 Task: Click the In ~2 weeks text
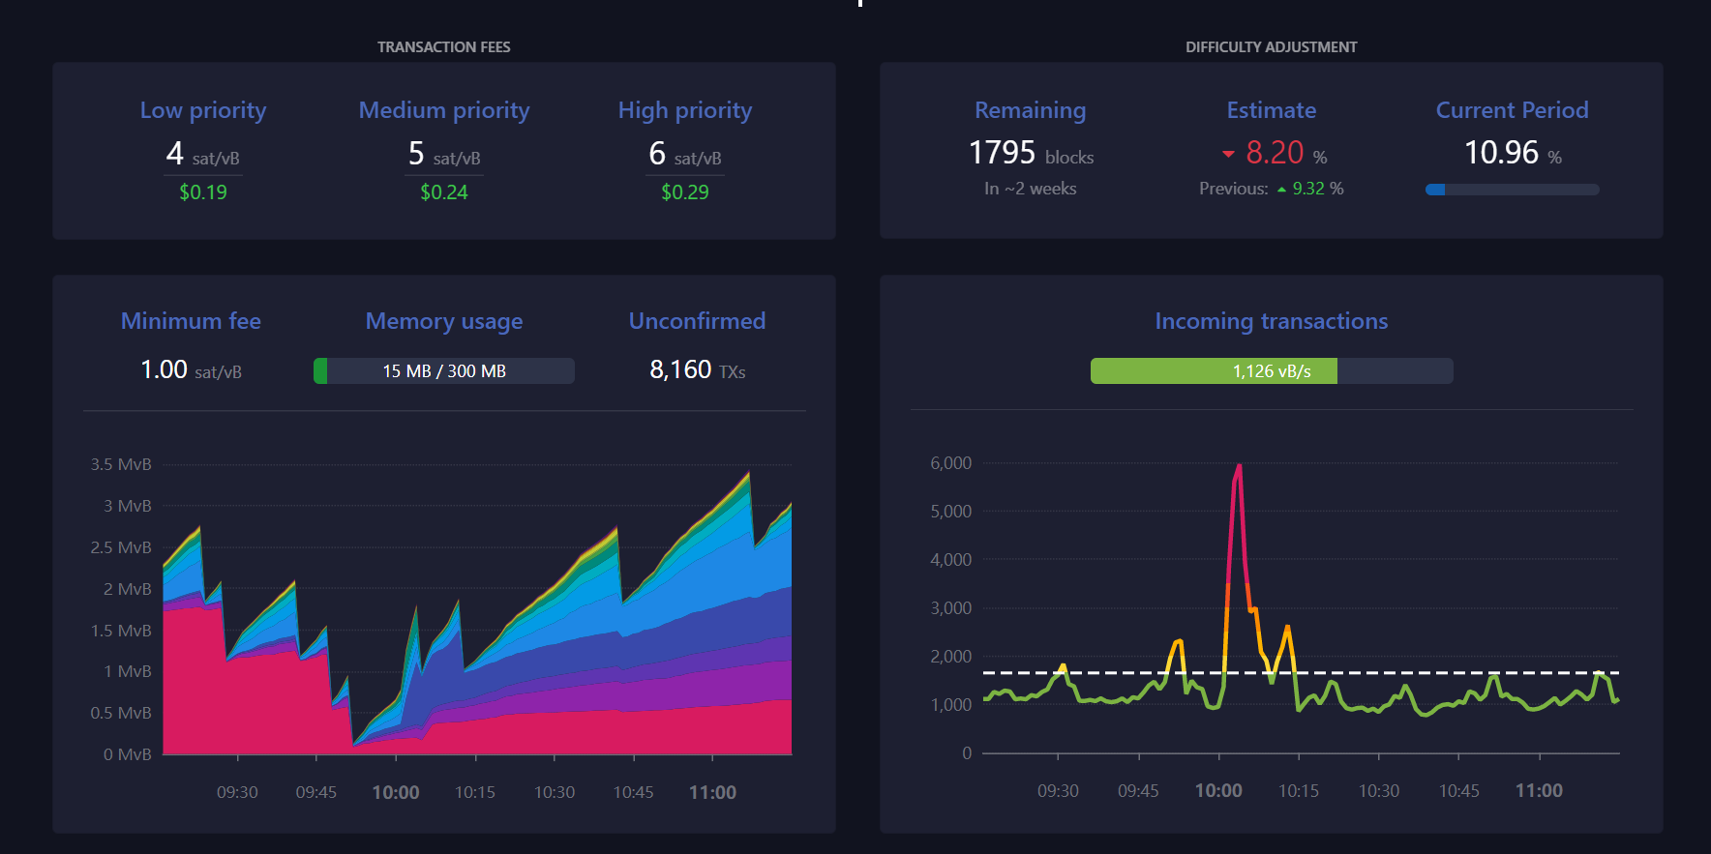1031,189
